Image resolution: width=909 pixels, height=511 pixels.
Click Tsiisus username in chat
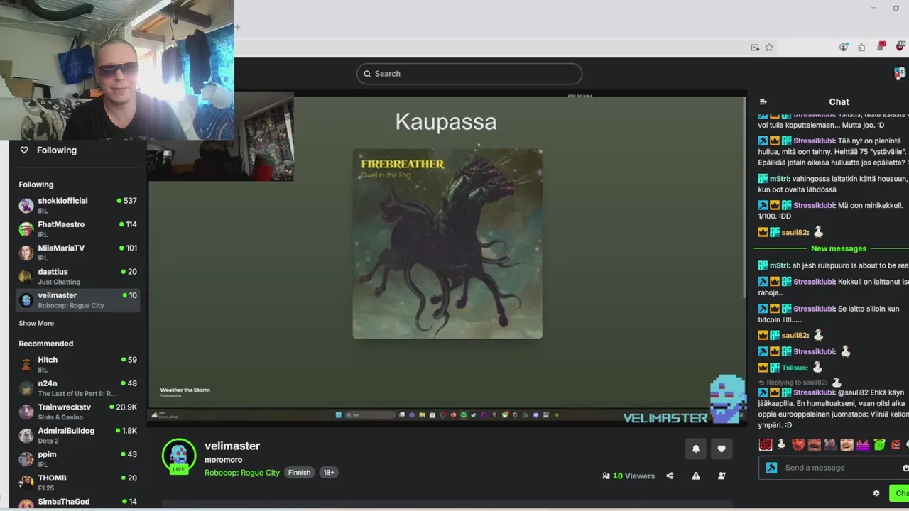click(794, 368)
